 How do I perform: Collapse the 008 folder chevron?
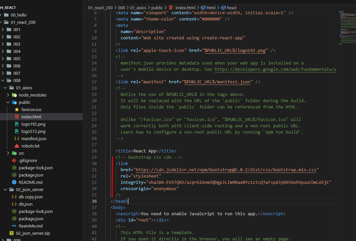(x=3, y=80)
